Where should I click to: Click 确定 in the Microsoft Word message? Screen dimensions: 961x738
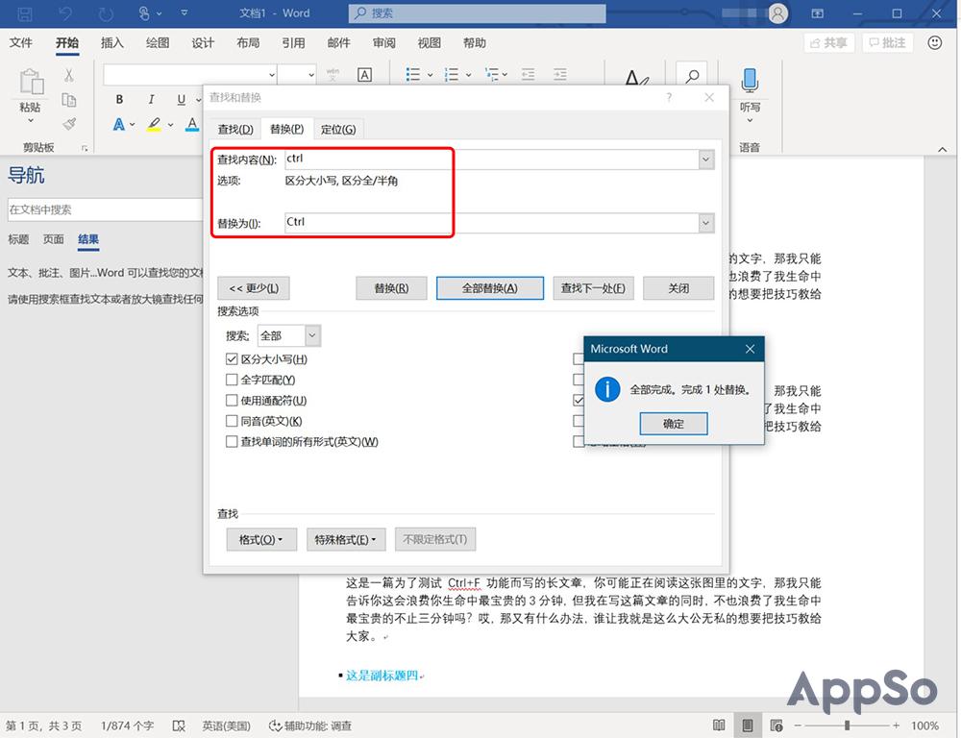[x=673, y=424]
